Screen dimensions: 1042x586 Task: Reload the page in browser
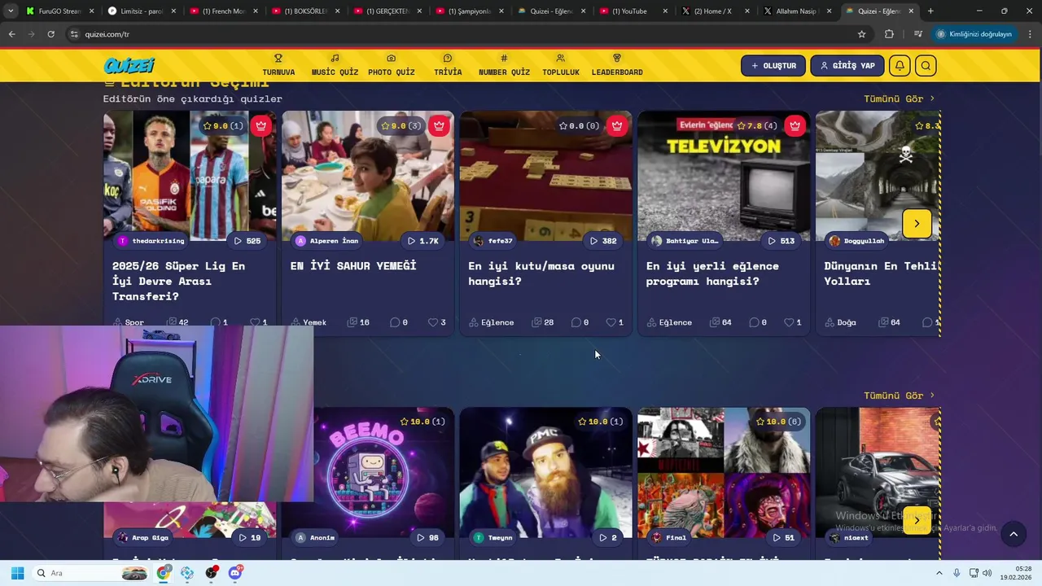click(50, 34)
